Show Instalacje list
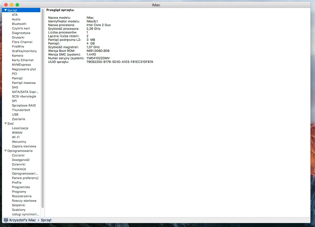 (19, 169)
